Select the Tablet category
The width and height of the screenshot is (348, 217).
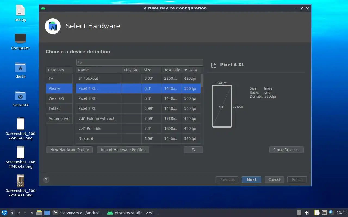59,108
